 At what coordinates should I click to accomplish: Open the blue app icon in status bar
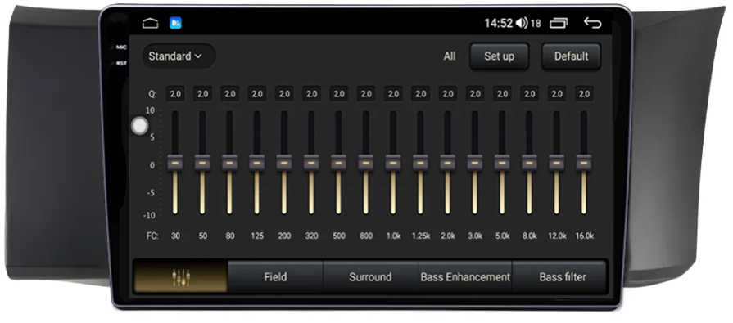click(176, 23)
